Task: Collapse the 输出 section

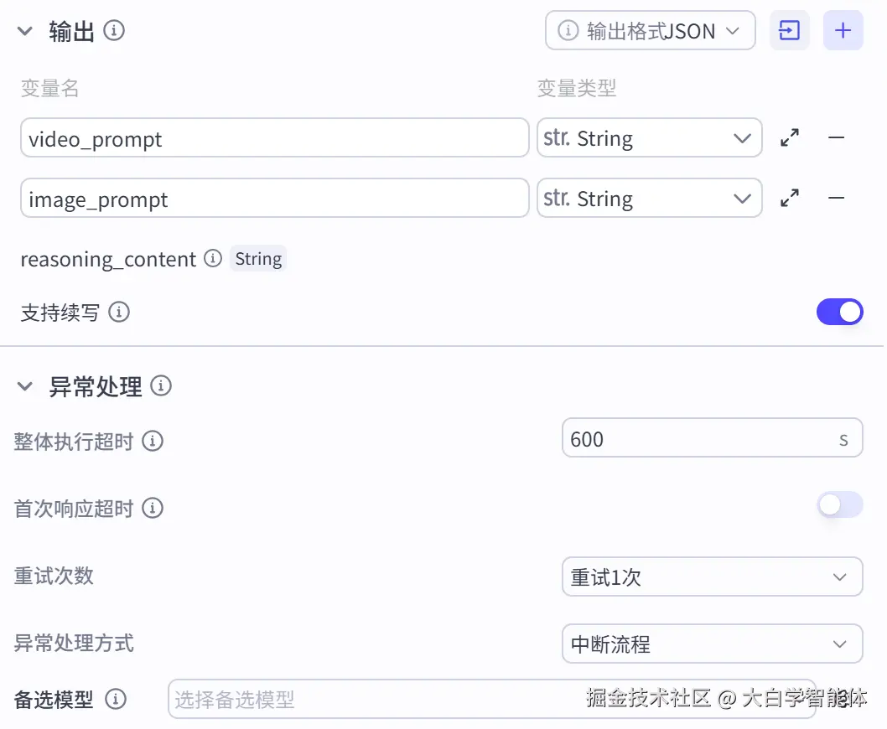Action: [25, 32]
